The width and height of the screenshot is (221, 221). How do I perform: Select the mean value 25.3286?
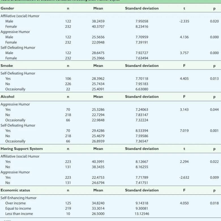tap(98, 110)
